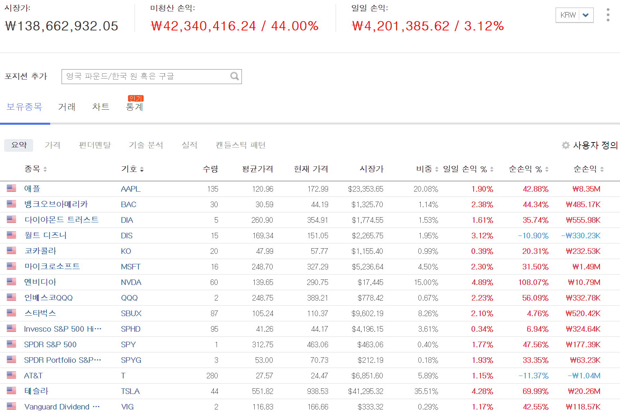Open the 코카콜라 stock link
This screenshot has height=415, width=620.
tap(40, 251)
